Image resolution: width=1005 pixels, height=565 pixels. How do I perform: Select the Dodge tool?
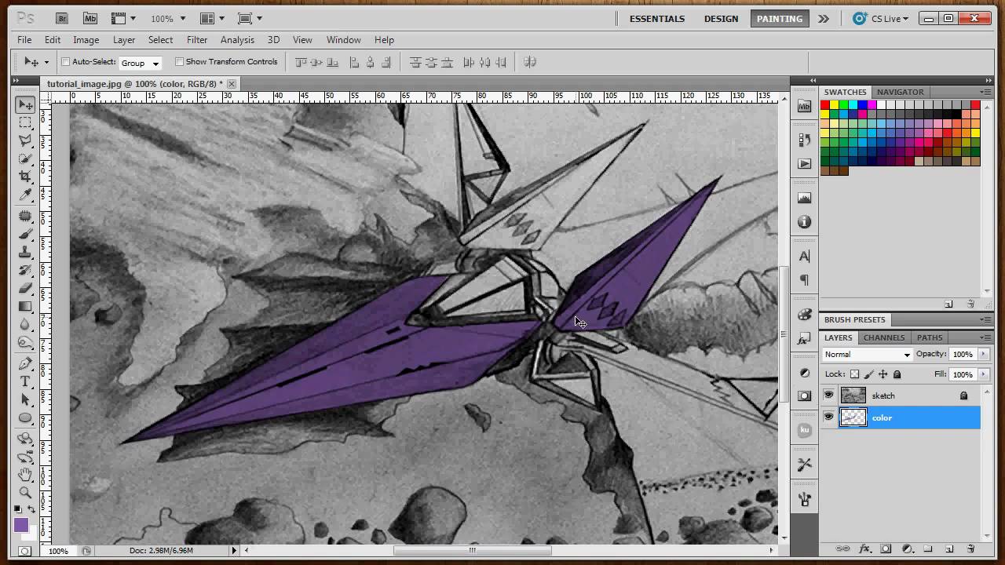(26, 342)
